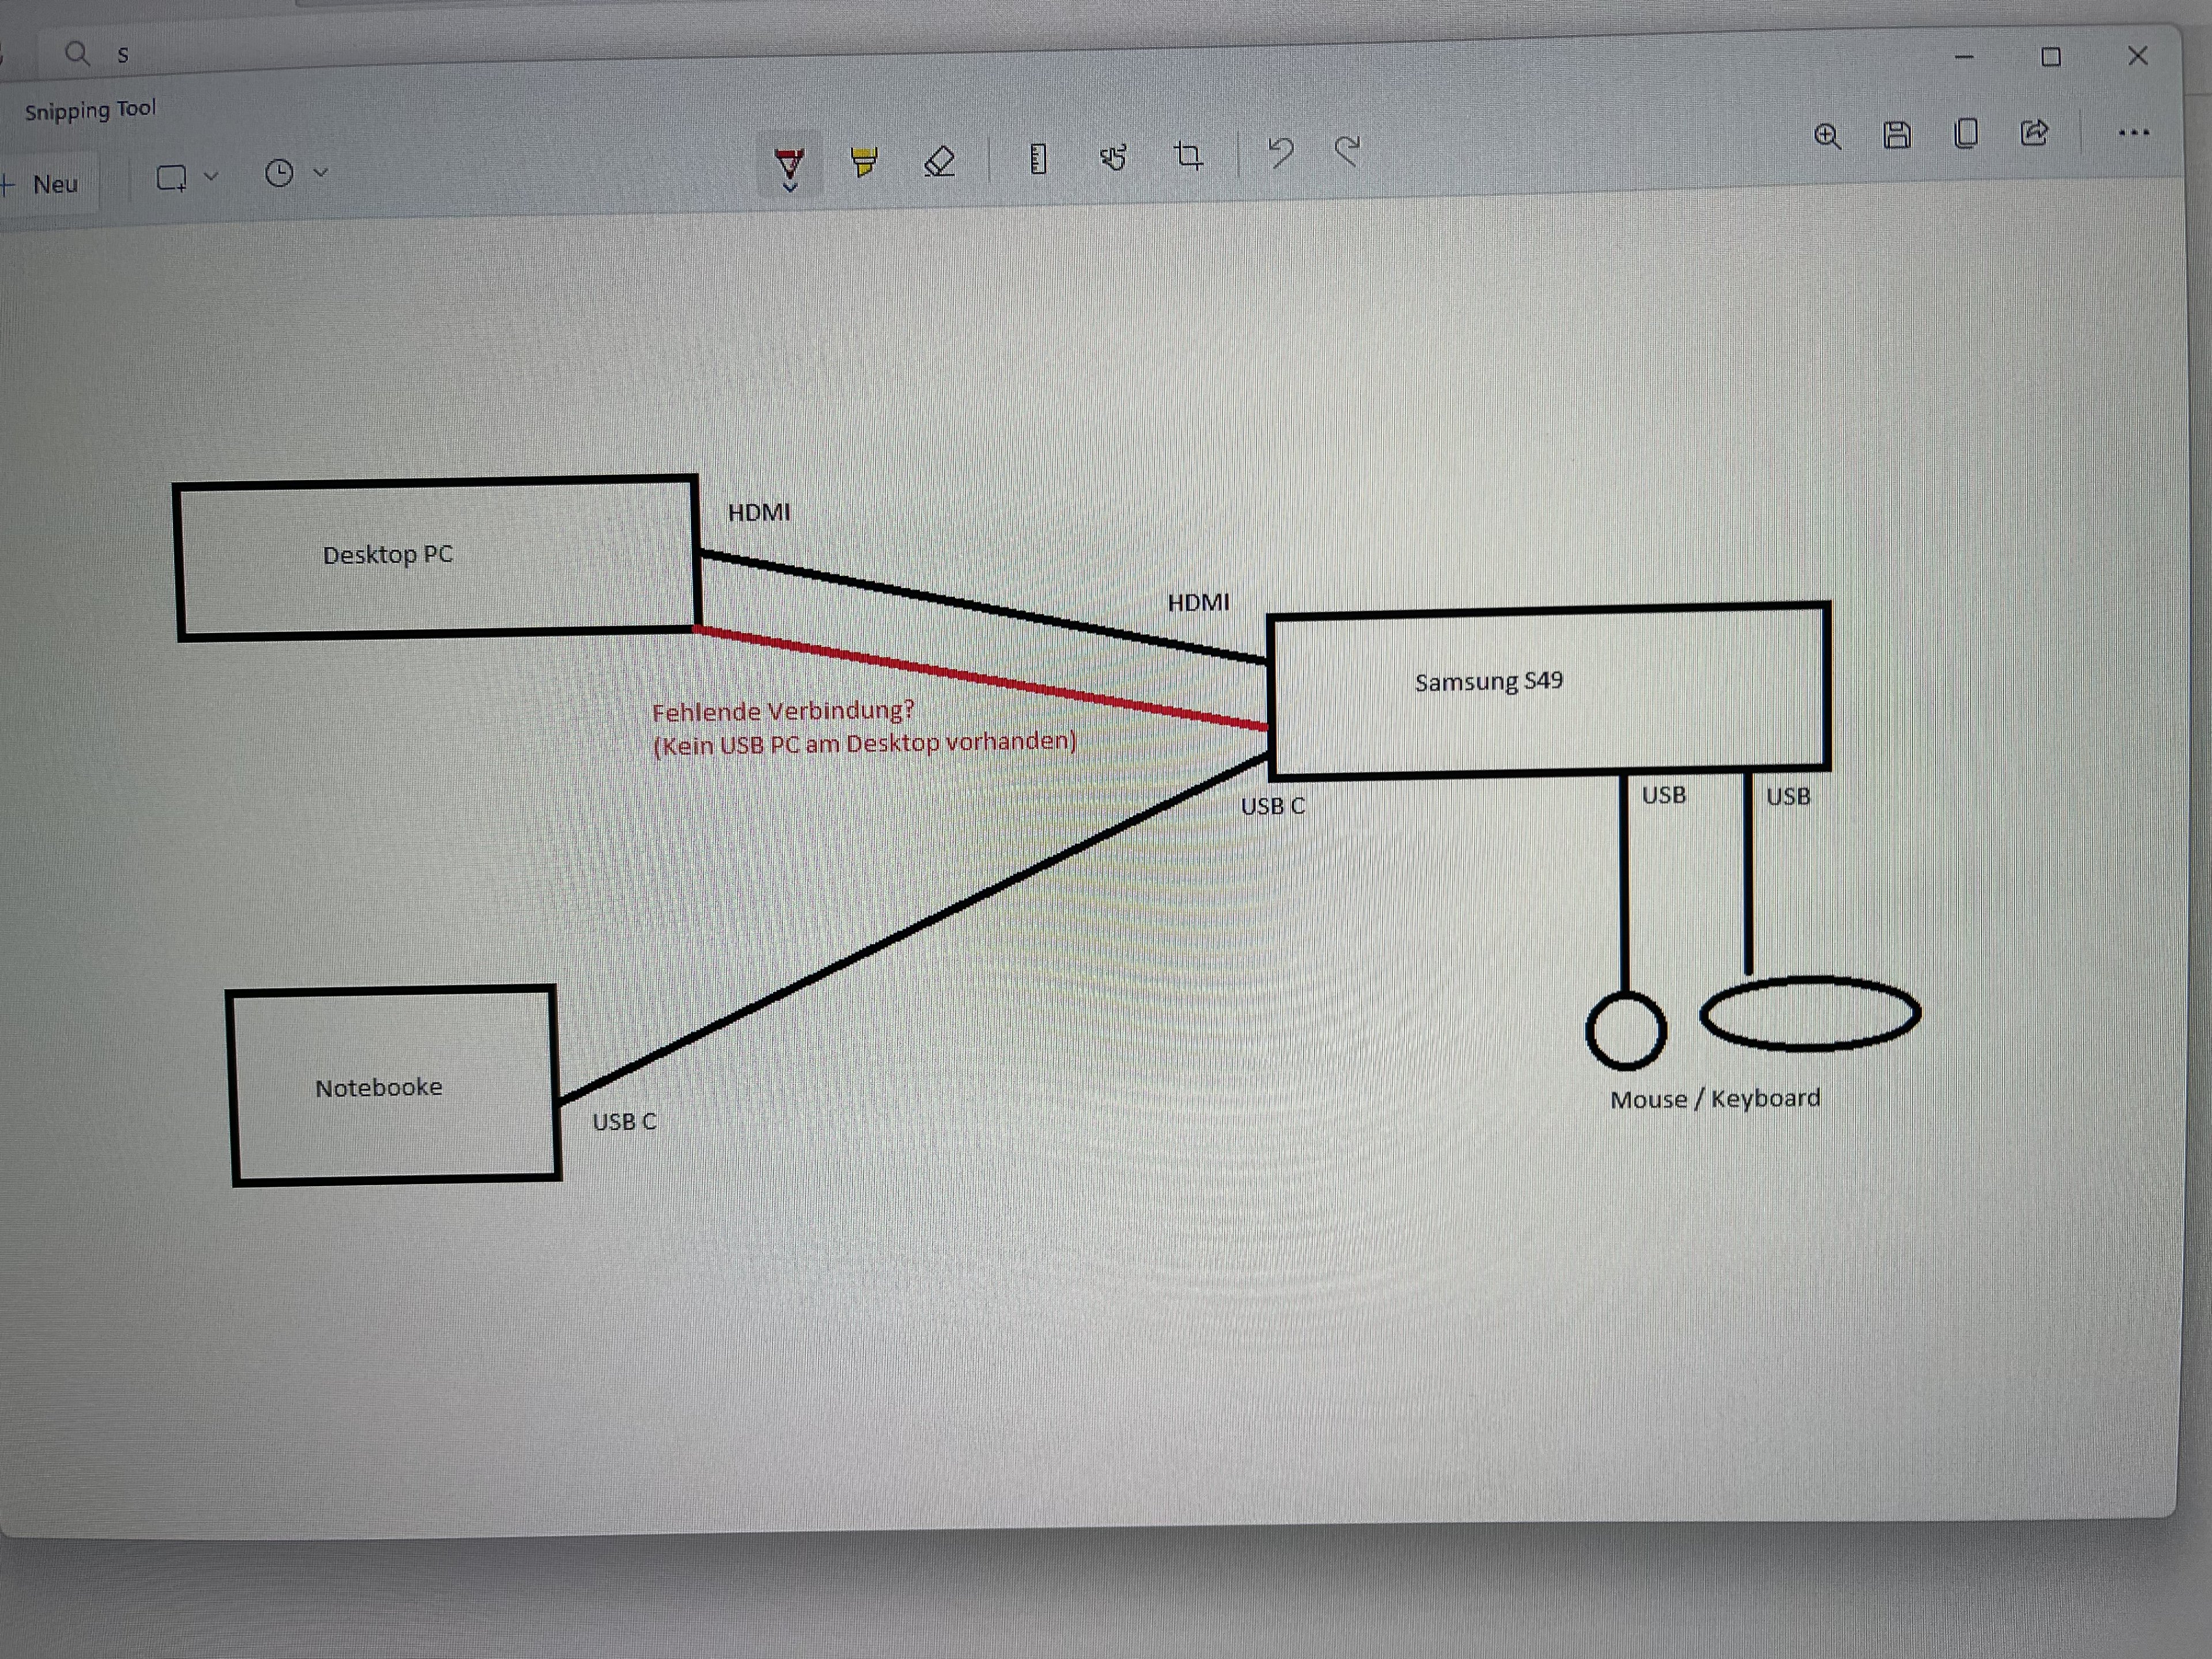
Task: Select the yellow highlighter tool
Action: coord(864,160)
